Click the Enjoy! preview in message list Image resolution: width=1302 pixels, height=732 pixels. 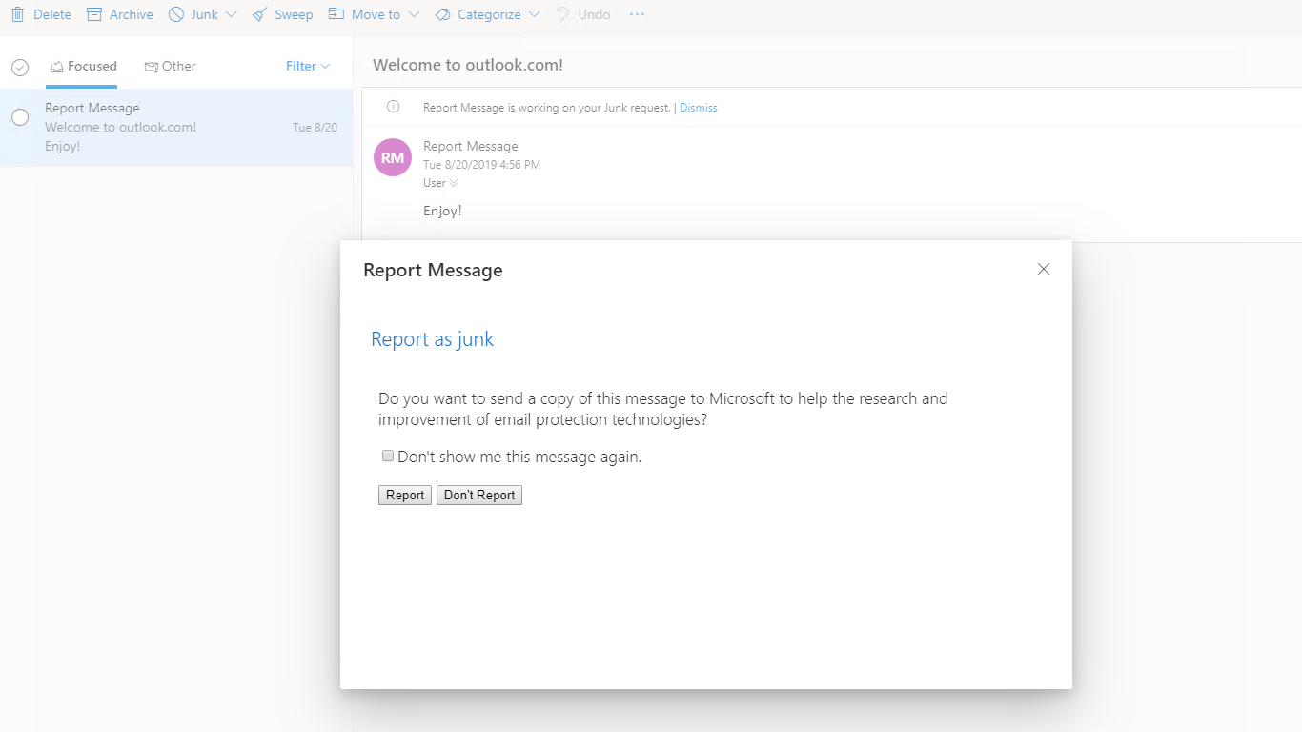(x=62, y=146)
